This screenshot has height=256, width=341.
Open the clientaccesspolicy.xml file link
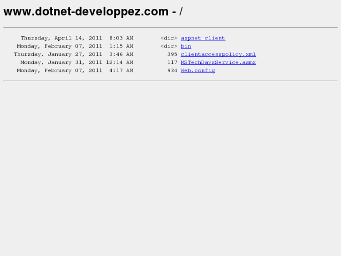coord(218,54)
